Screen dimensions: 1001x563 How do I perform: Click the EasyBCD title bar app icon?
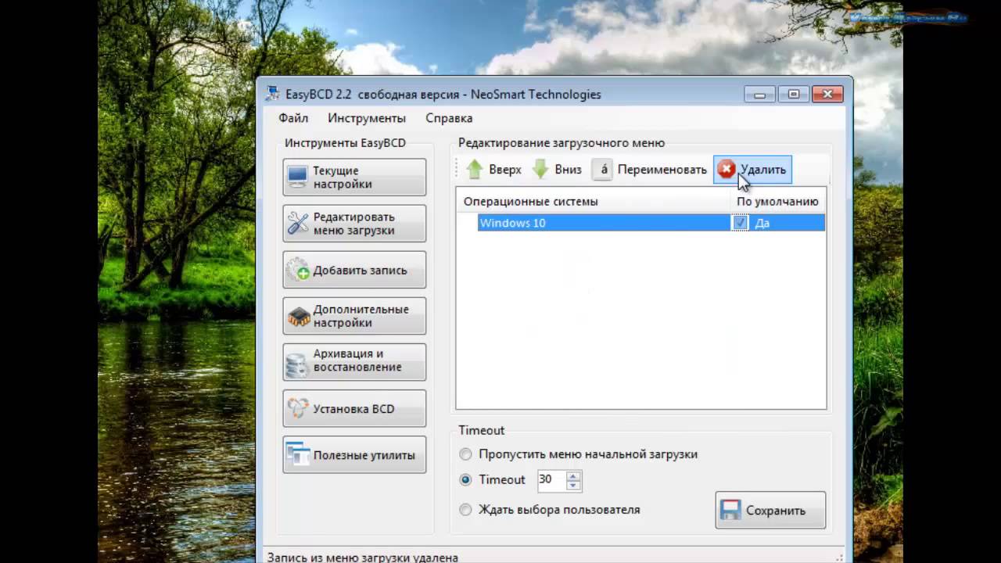[272, 94]
